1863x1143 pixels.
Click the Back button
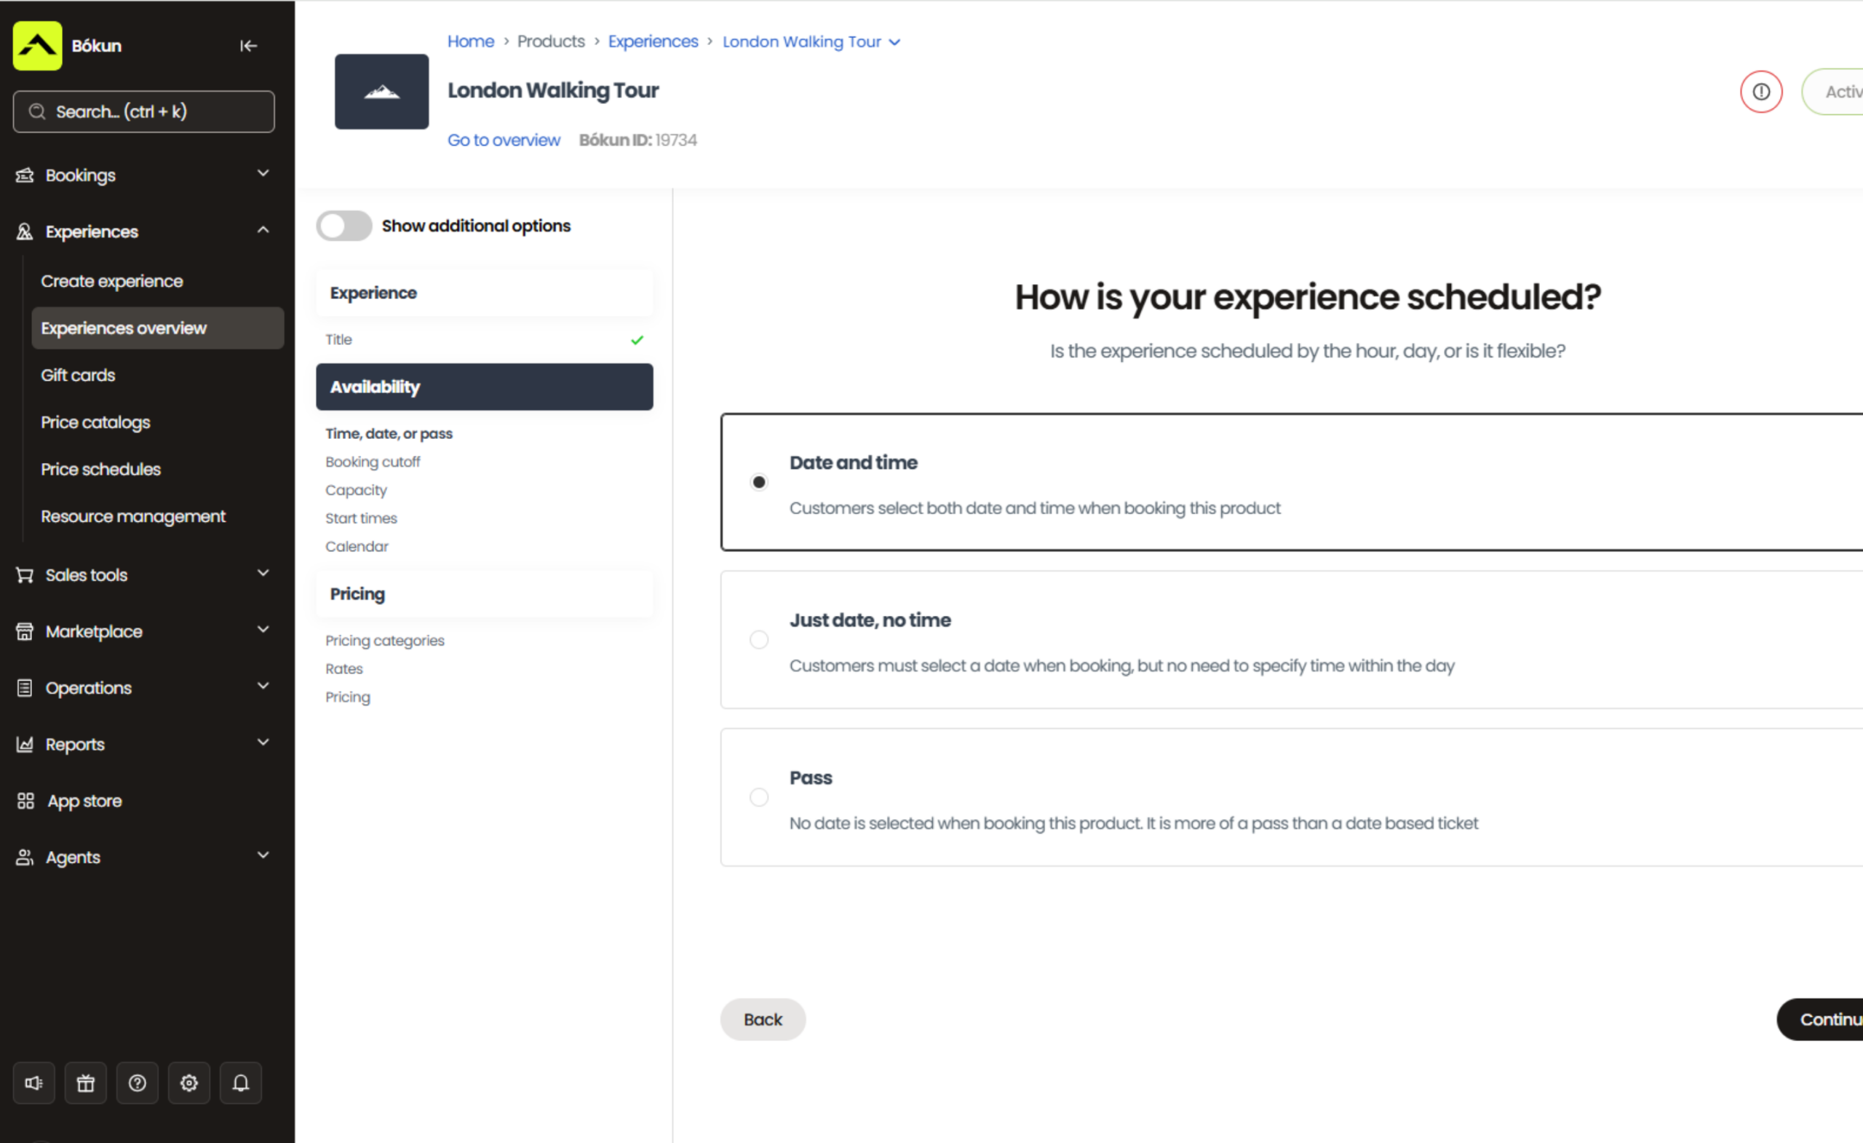click(762, 1019)
